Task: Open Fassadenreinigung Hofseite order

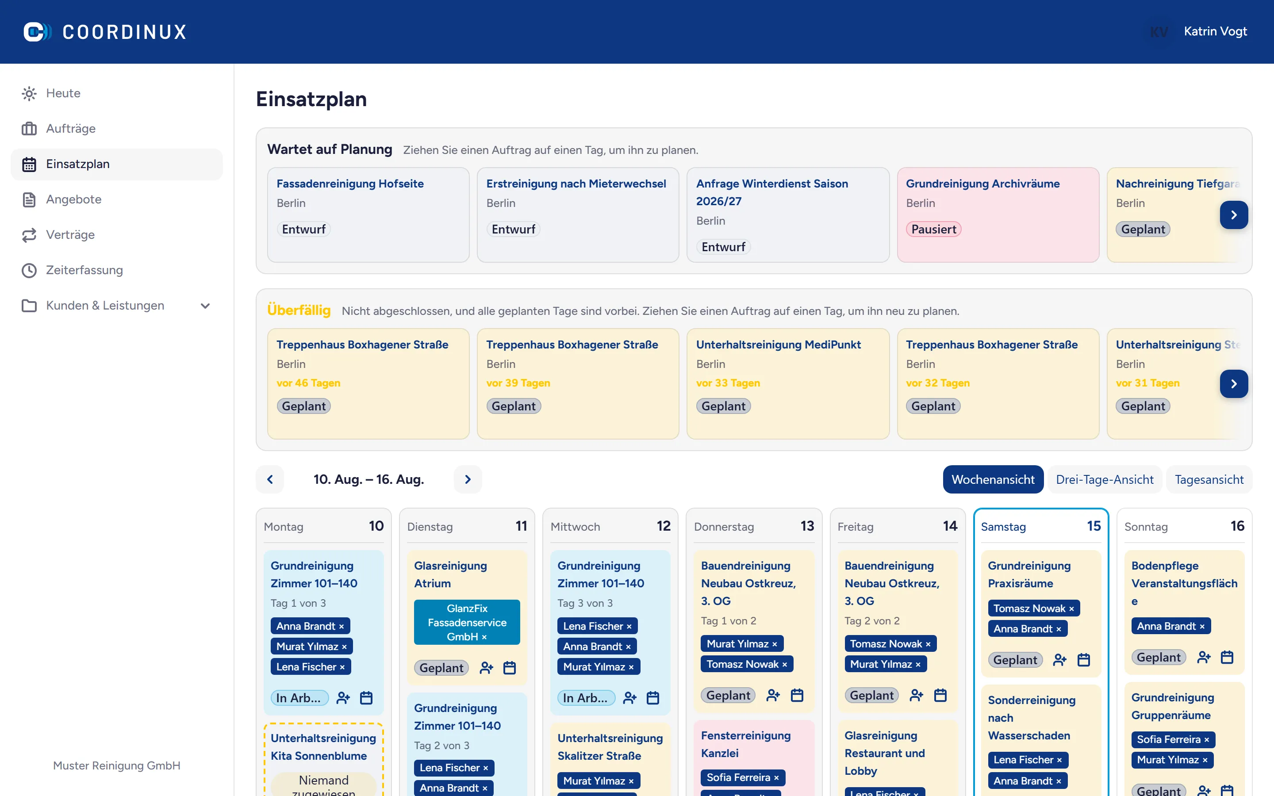Action: click(x=350, y=184)
